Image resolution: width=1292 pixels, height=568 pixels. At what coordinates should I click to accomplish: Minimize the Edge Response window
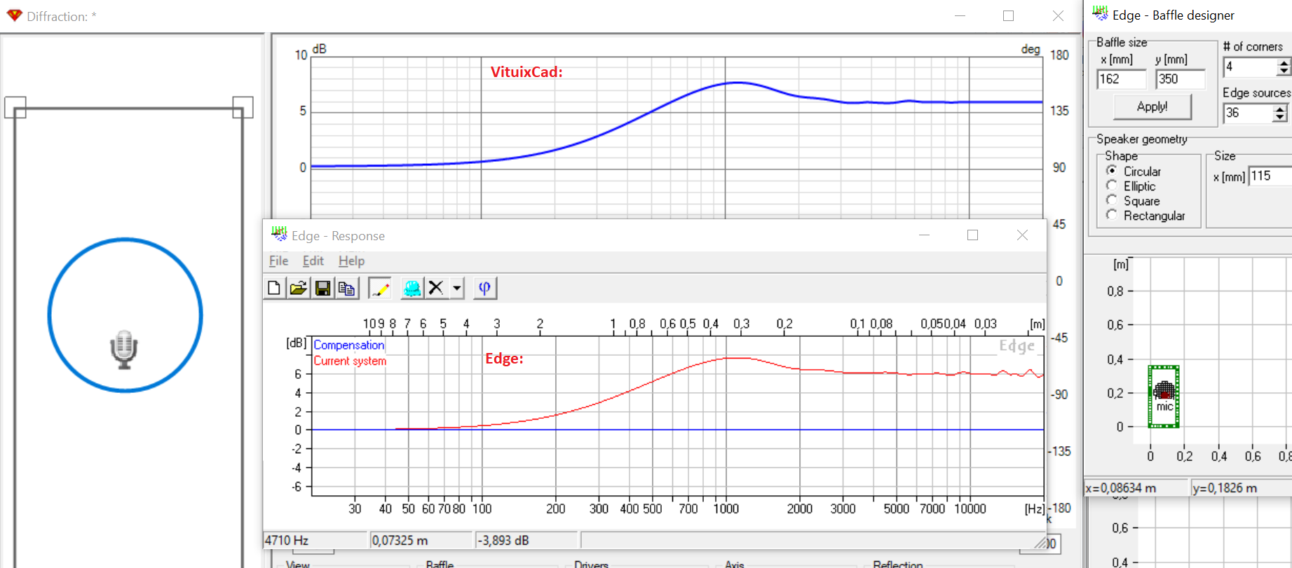pyautogui.click(x=924, y=235)
